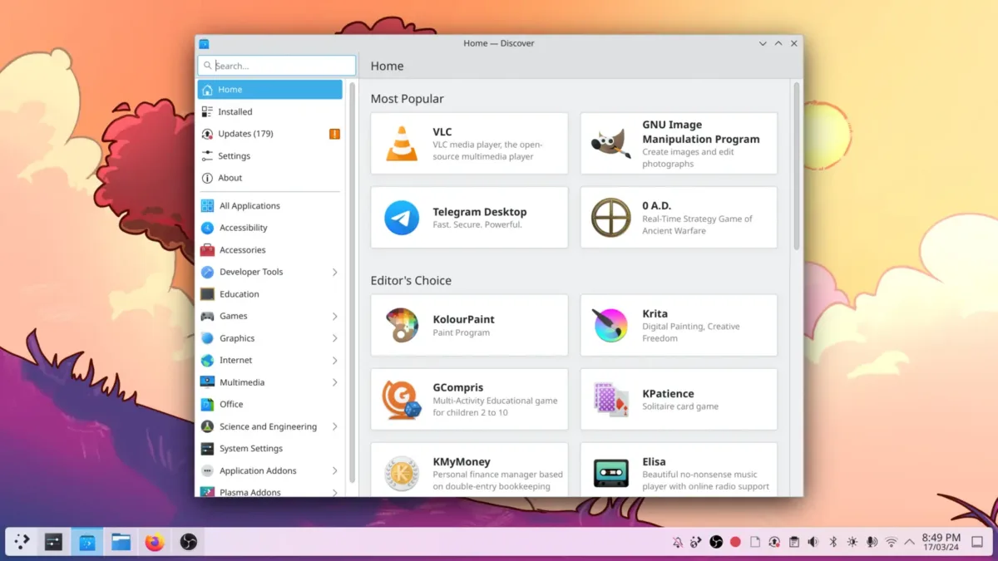Screen dimensions: 998x561
Task: Open the Elisa cassette icon
Action: (x=610, y=473)
